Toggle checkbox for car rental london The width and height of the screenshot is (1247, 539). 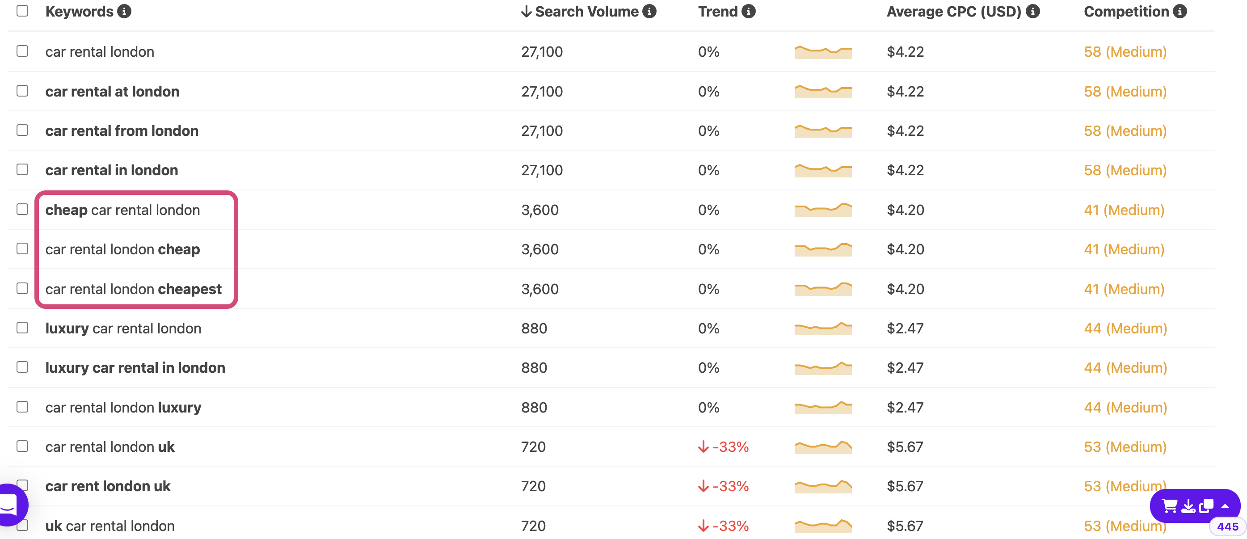pyautogui.click(x=21, y=50)
